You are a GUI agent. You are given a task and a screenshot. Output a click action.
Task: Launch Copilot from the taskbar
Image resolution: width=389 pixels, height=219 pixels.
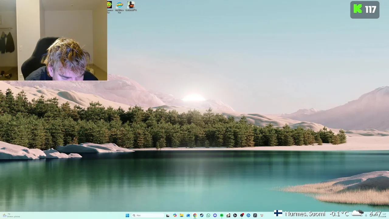tap(175, 215)
